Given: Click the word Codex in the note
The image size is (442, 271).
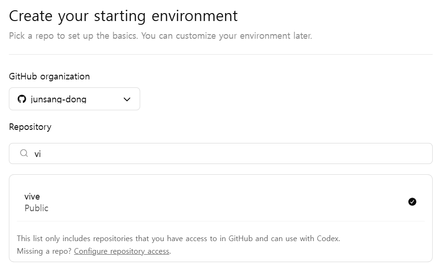Looking at the screenshot, I should [x=328, y=239].
